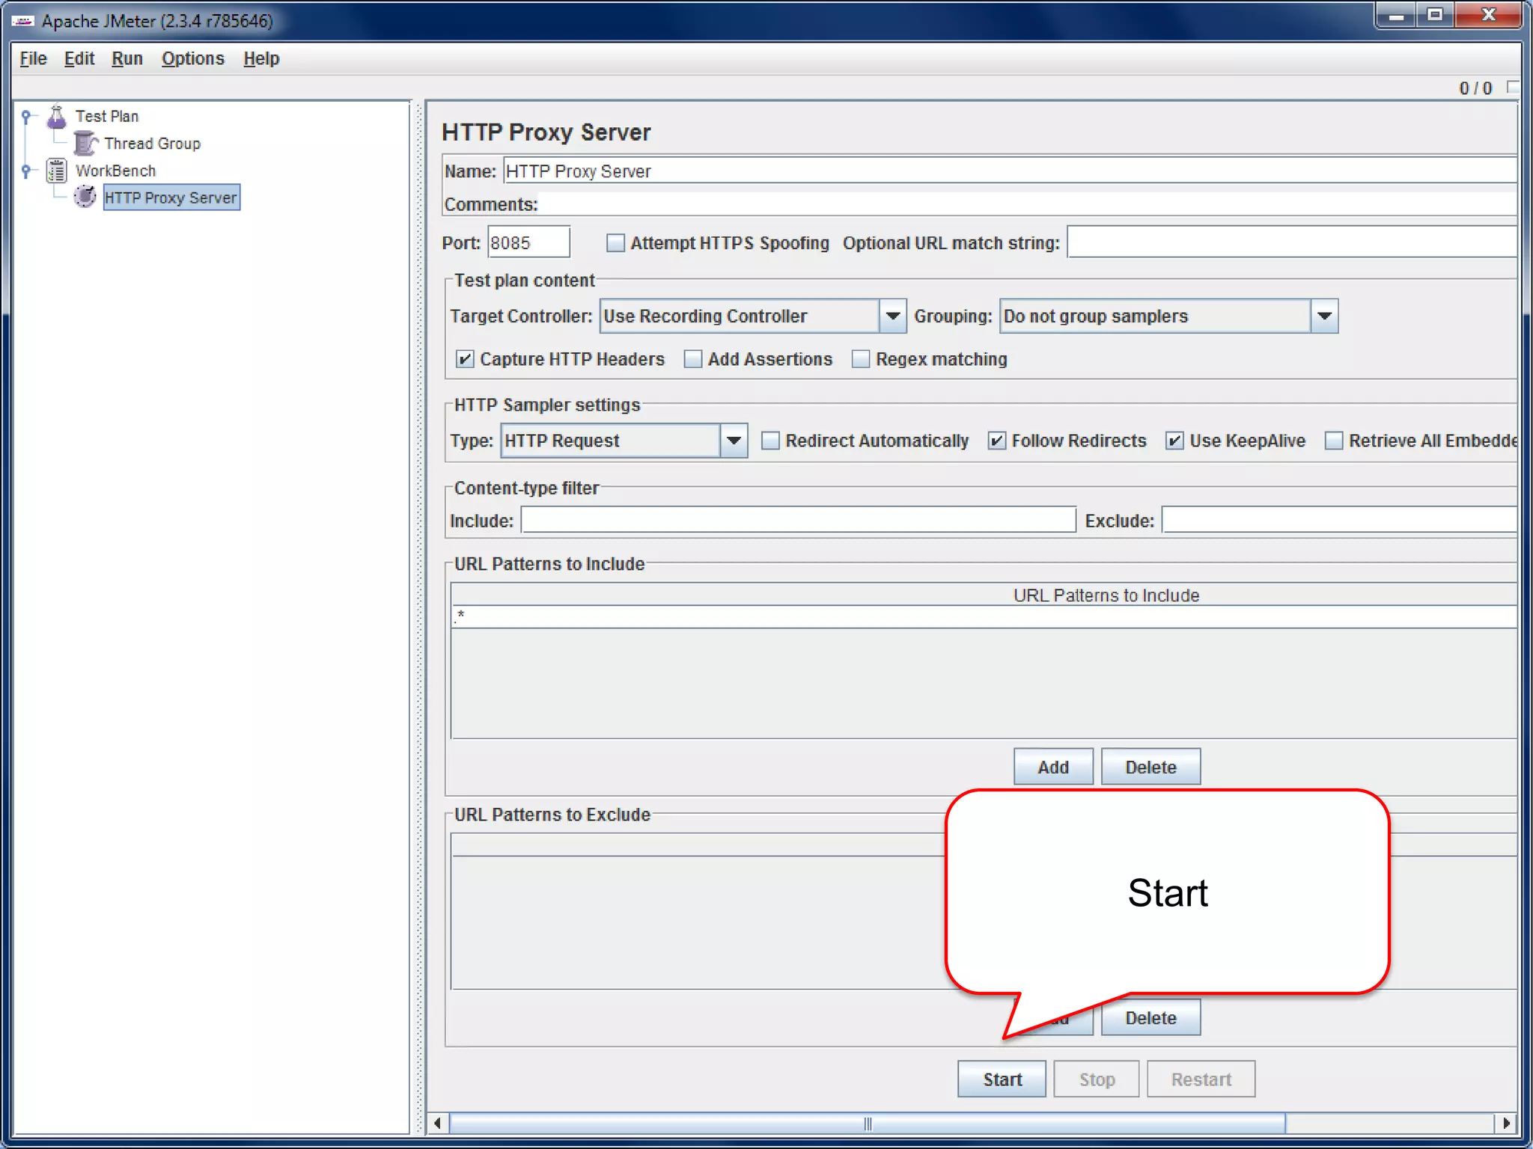
Task: Click the JMeter title bar app icon
Action: pyautogui.click(x=22, y=21)
